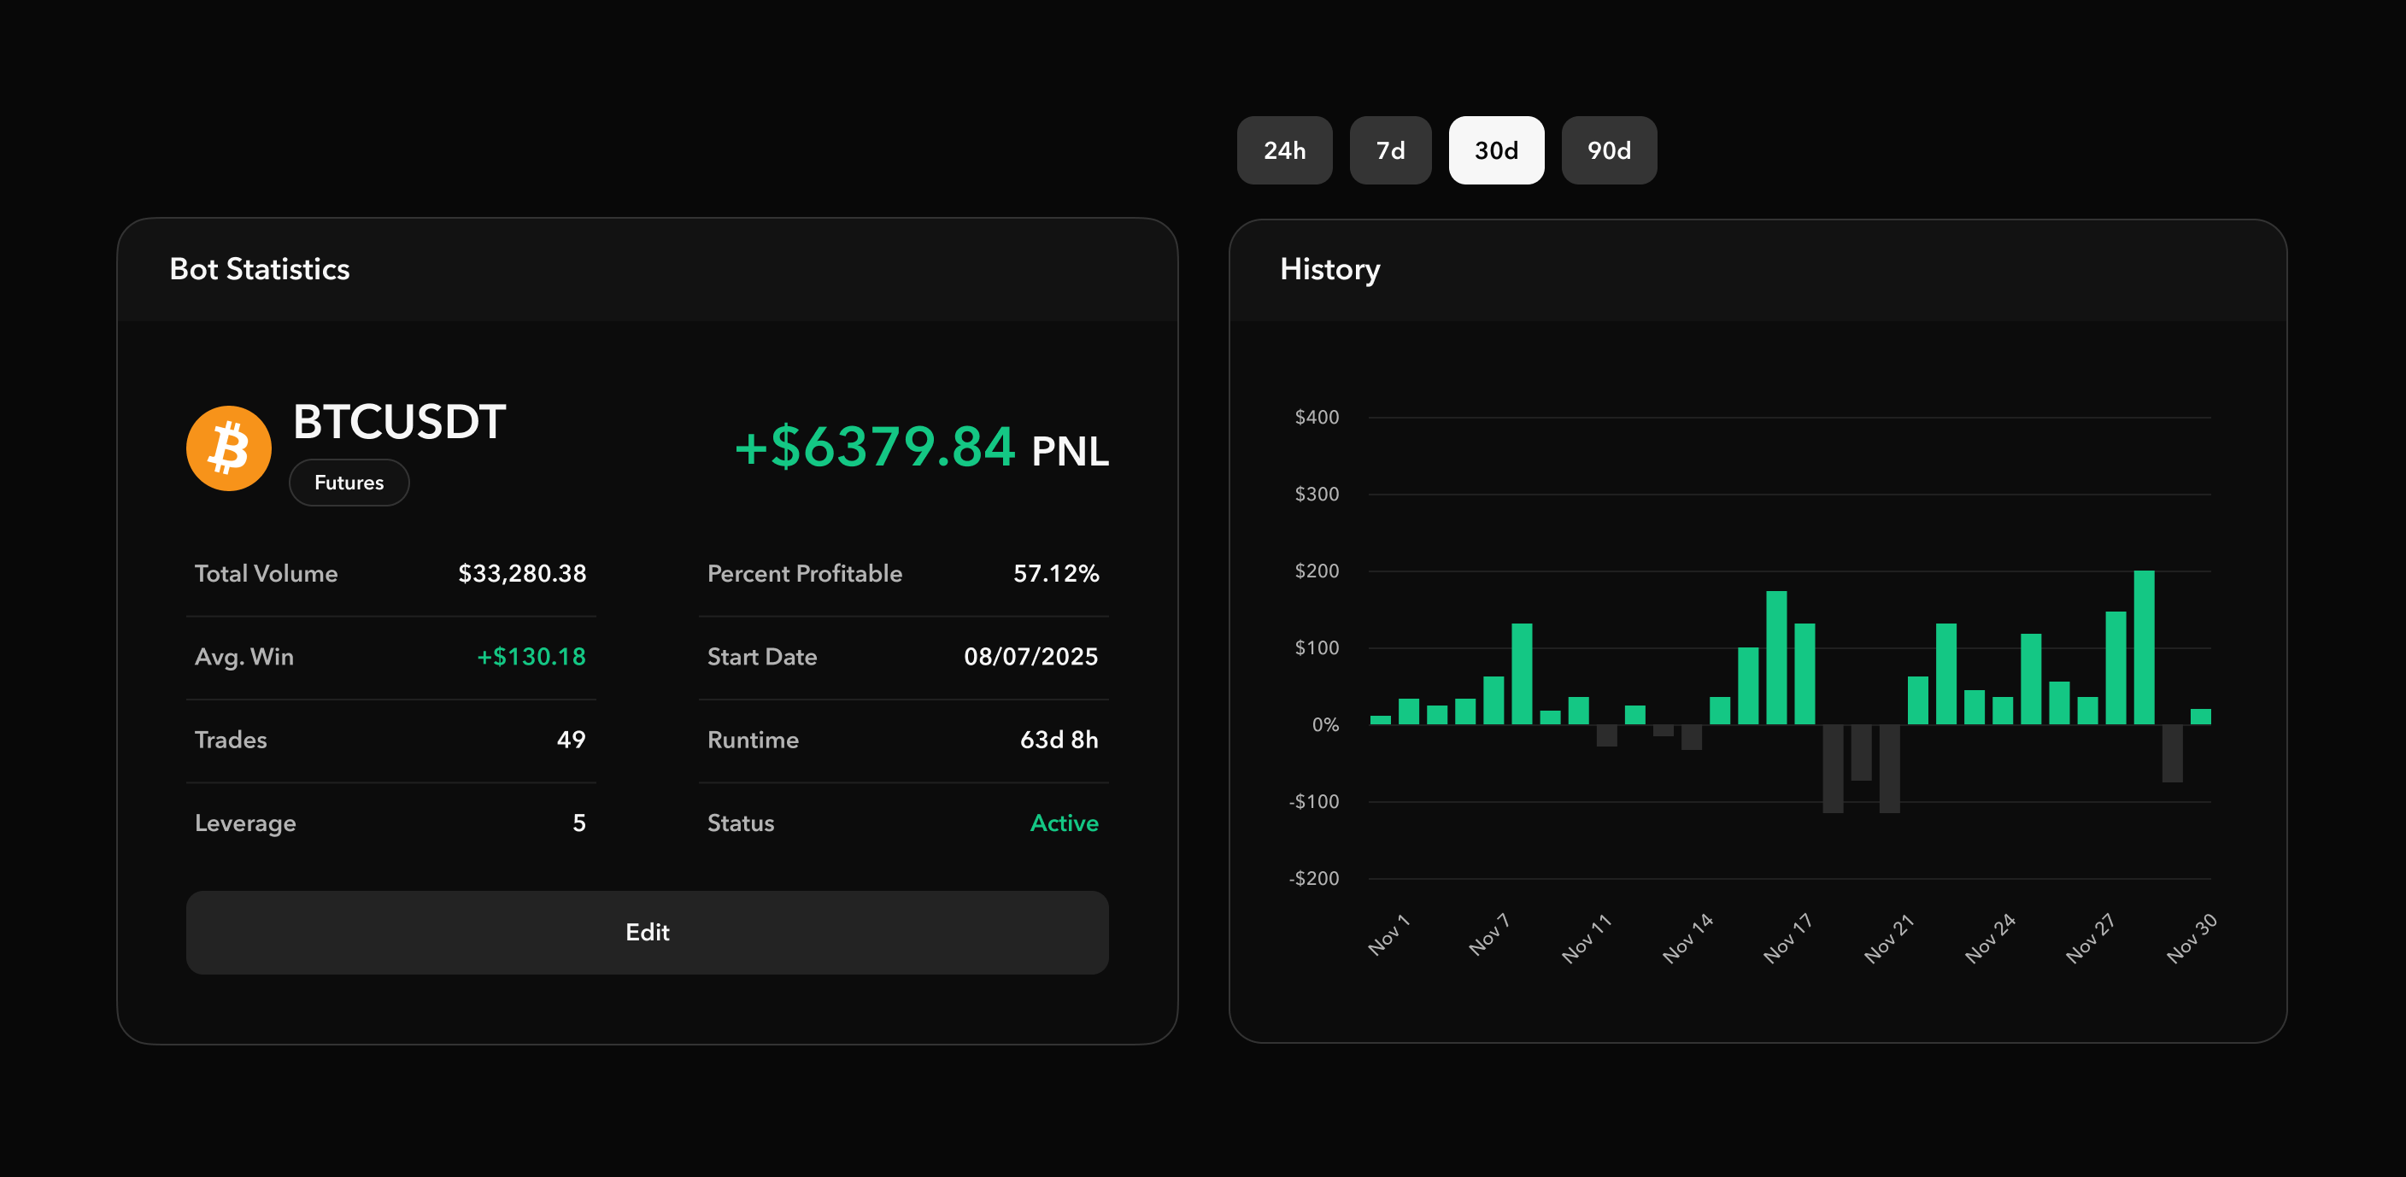Click the Active status value

click(1063, 823)
